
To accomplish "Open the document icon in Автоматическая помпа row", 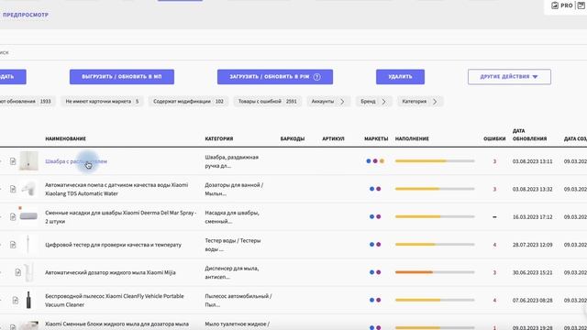I will pos(13,189).
